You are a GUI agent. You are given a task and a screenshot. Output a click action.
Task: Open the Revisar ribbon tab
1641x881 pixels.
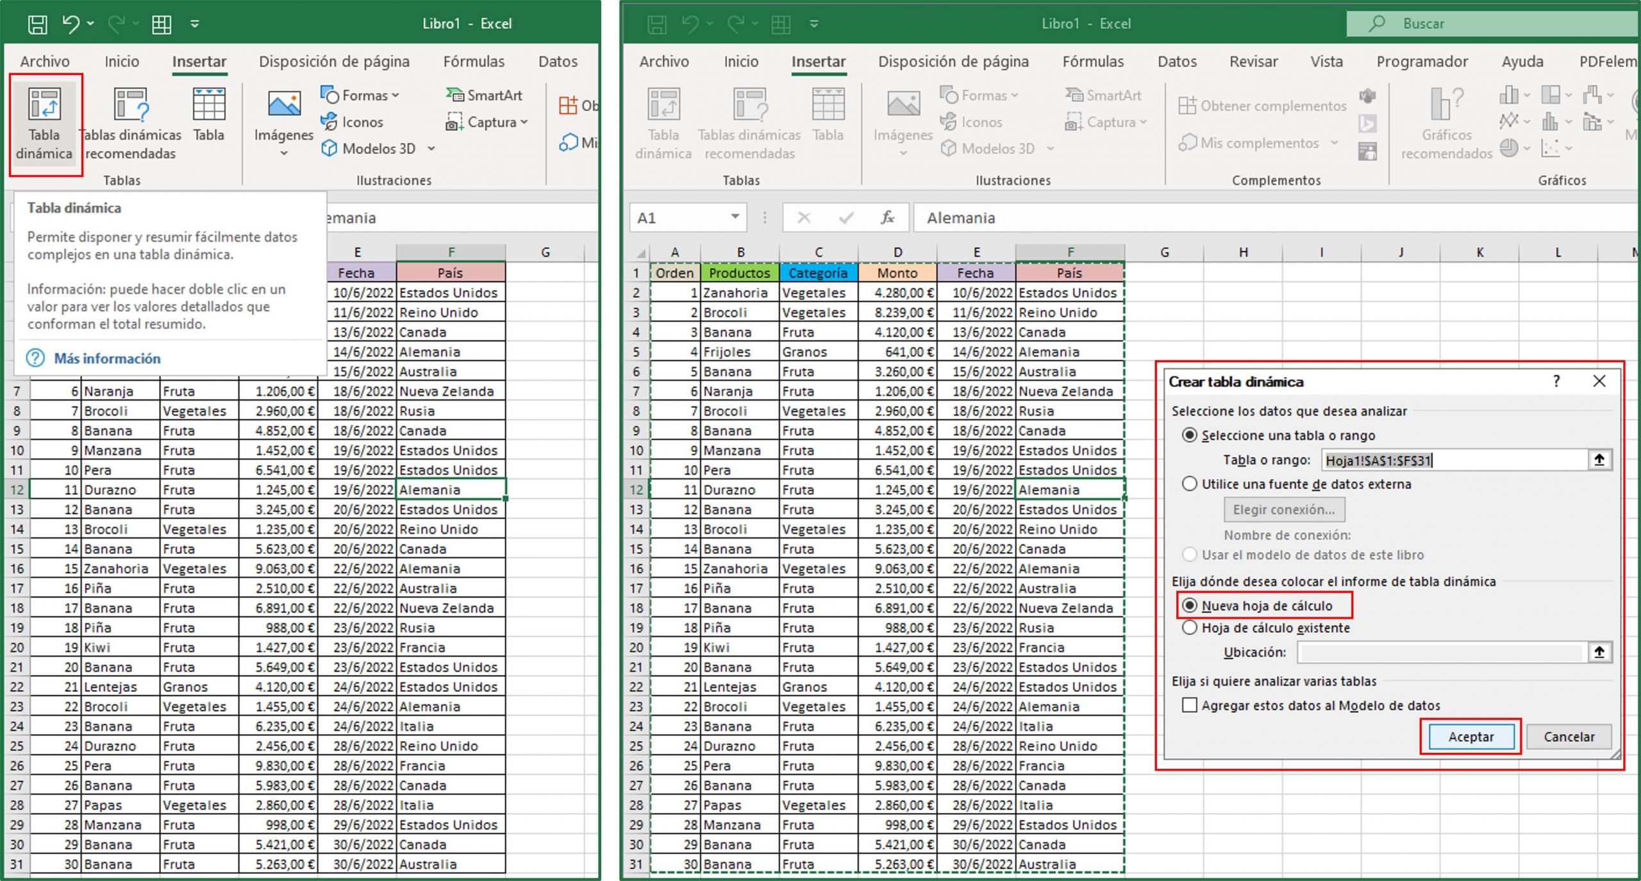pyautogui.click(x=1253, y=62)
